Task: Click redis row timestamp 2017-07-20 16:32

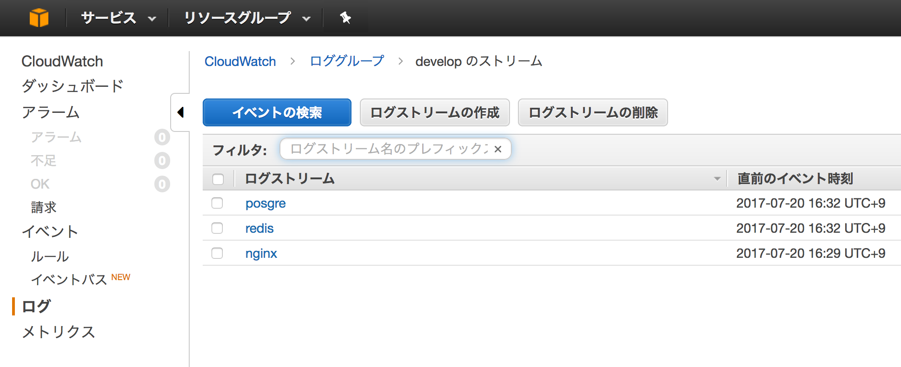Action: click(x=811, y=228)
